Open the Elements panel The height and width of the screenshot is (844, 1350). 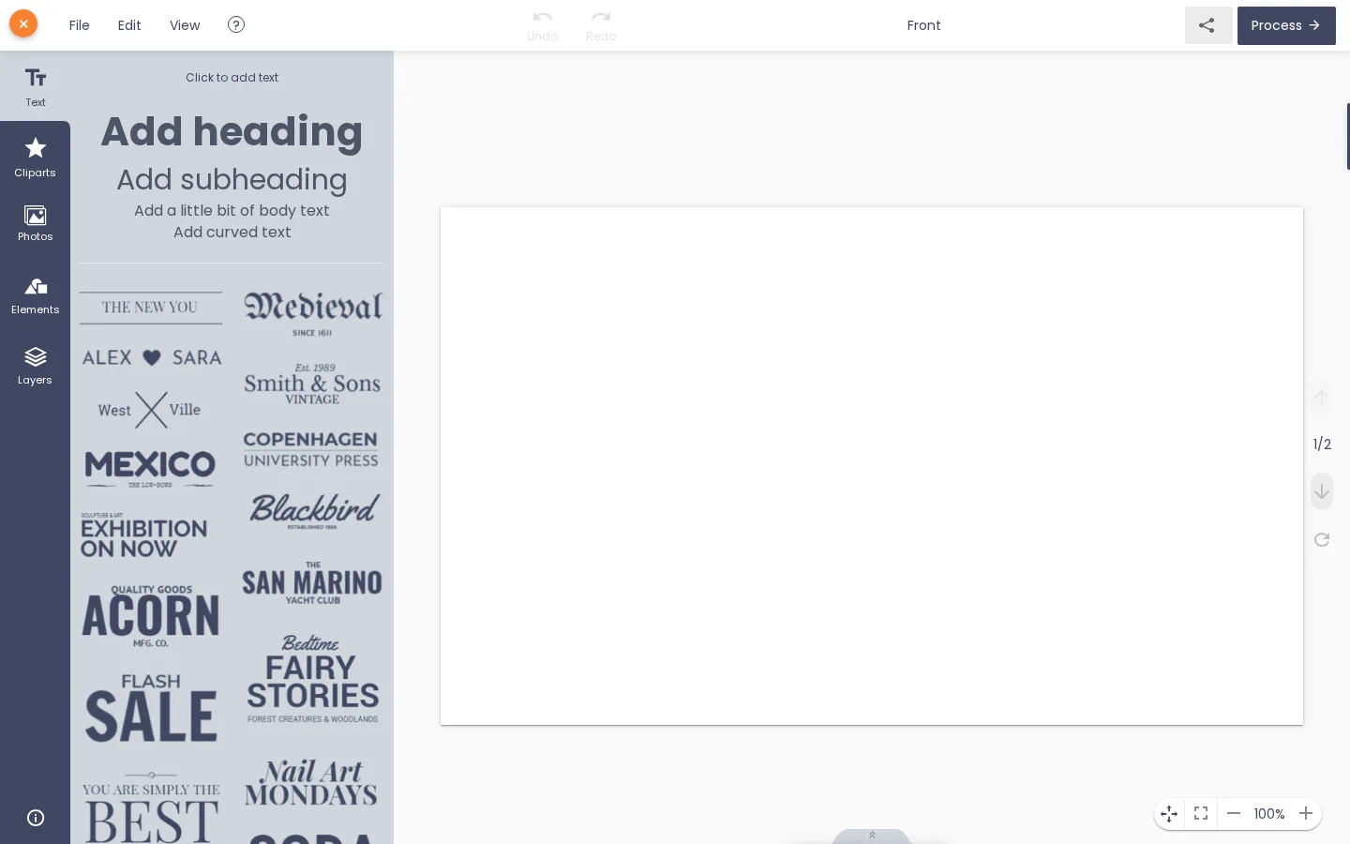[x=36, y=295]
